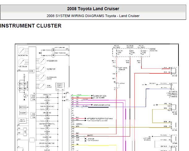Click the Temp Gauge dial symbol
189x151 pixels.
click(x=42, y=86)
